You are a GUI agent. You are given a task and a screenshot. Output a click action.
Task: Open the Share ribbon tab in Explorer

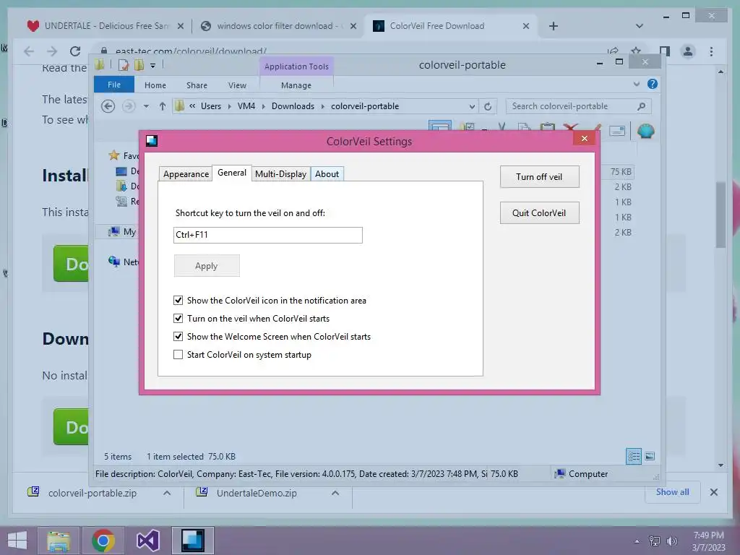tap(197, 85)
